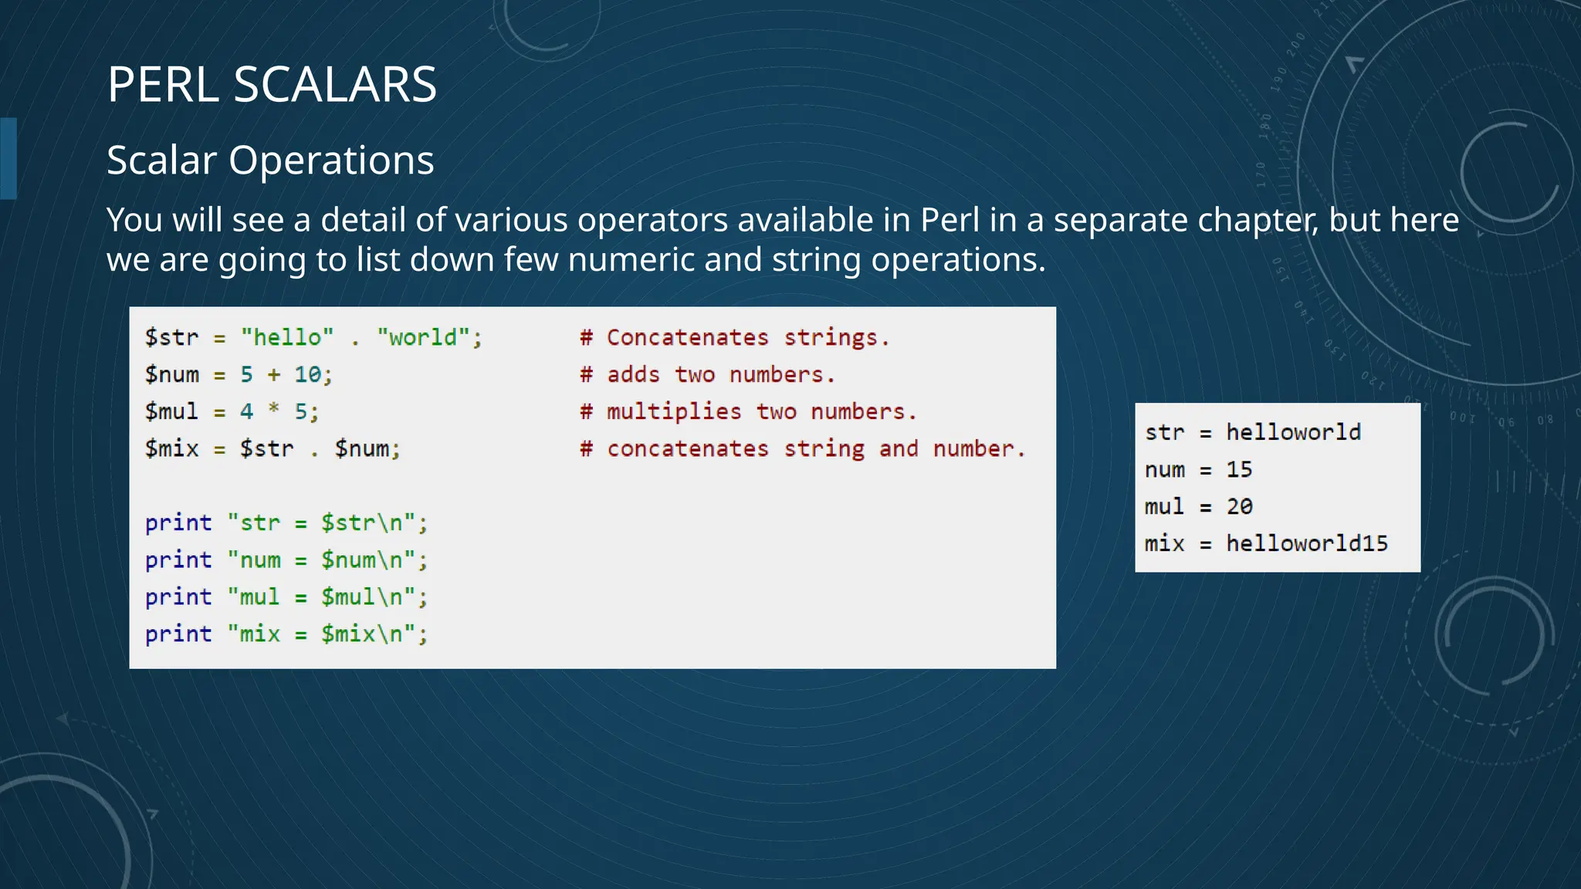
Task: Click output line 'mix = helloworld15'
Action: click(x=1267, y=544)
